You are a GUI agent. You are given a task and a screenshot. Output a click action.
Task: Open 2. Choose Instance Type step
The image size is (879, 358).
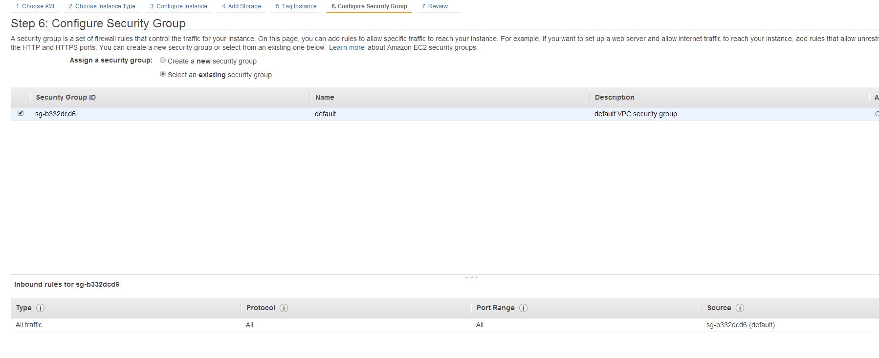point(102,6)
